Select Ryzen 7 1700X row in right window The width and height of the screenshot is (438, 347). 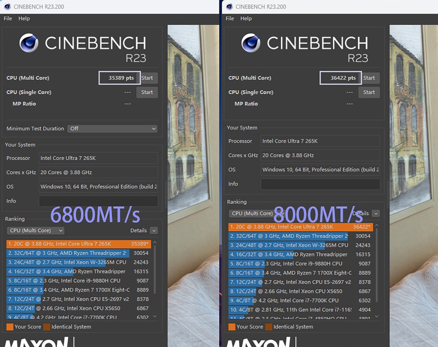click(300, 273)
